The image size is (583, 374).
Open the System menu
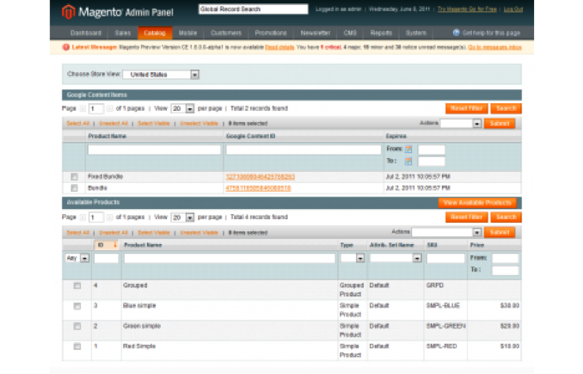pos(415,33)
